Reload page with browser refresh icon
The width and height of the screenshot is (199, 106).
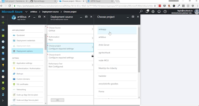[10, 6]
